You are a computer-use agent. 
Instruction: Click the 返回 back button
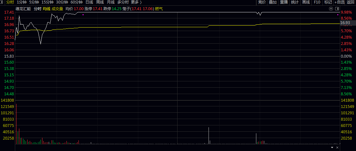coord(351,2)
